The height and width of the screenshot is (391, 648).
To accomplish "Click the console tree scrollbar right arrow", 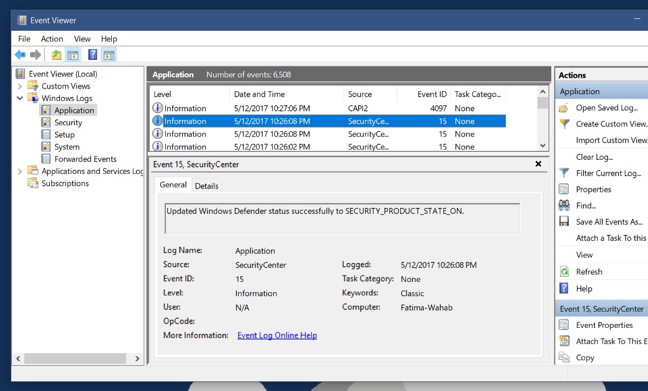I will (x=137, y=359).
